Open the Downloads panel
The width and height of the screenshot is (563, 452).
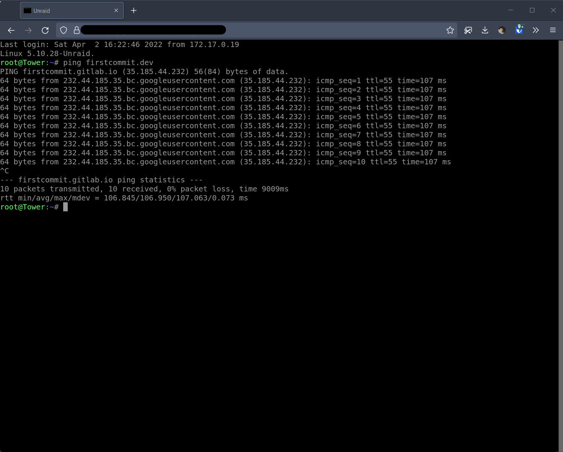point(485,30)
